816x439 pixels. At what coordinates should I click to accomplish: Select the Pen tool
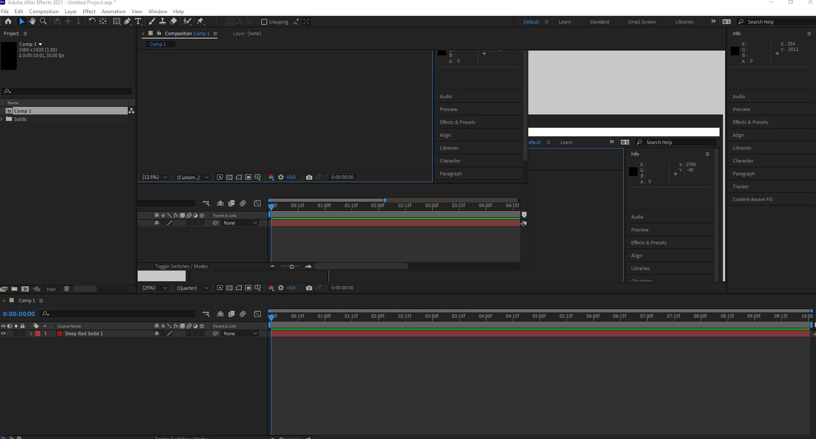coord(127,21)
